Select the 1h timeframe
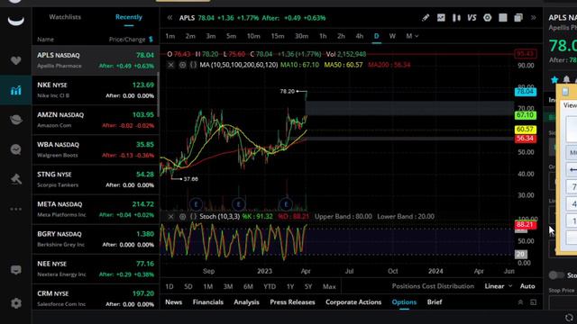The width and height of the screenshot is (577, 324). pos(323,36)
